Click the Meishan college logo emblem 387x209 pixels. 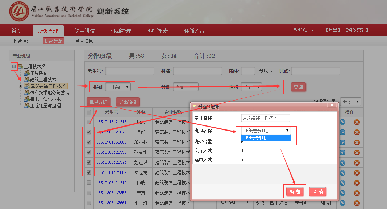(x=19, y=12)
